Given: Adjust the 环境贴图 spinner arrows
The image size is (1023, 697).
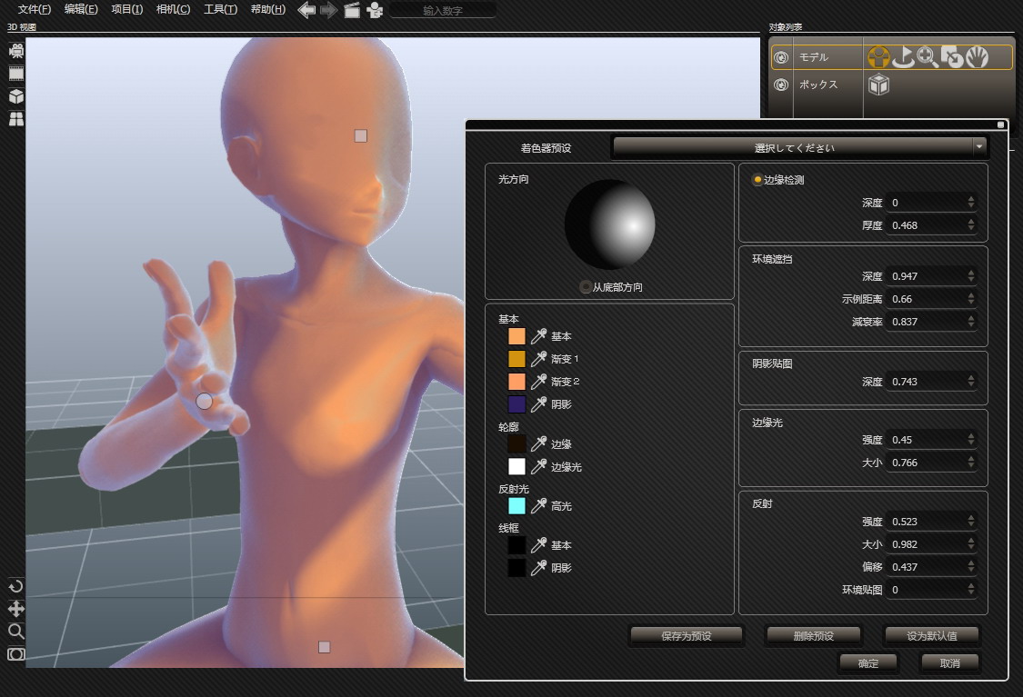Looking at the screenshot, I should click(971, 590).
